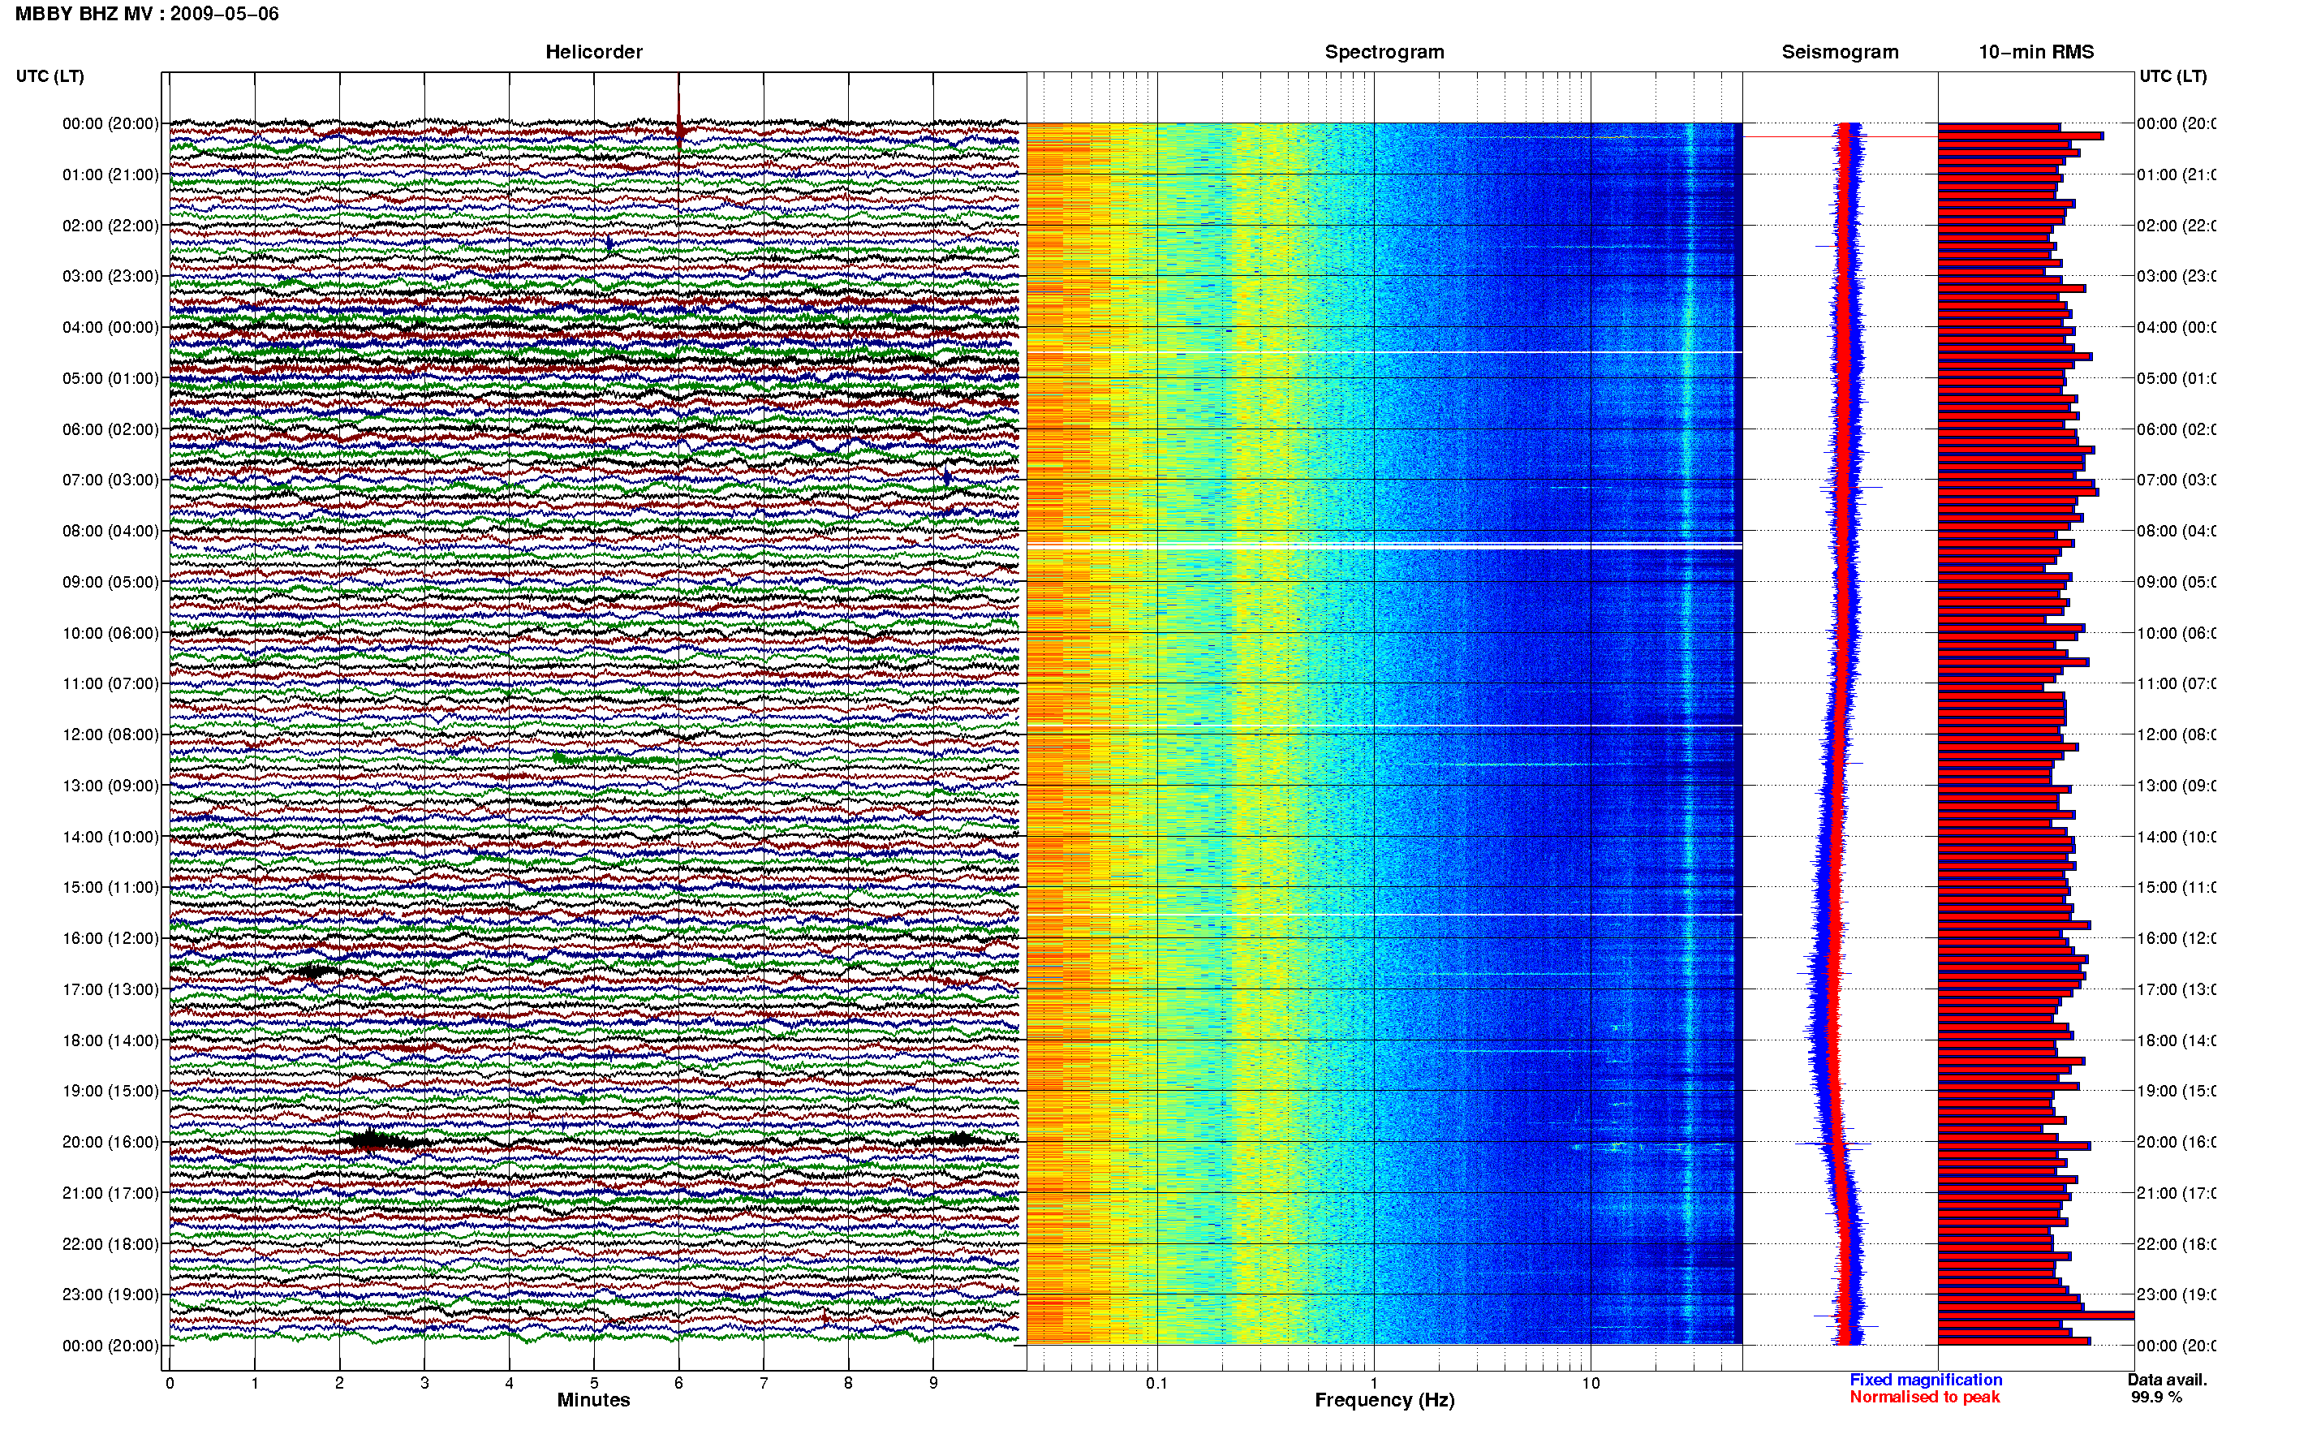Click the '1' tick on the Frequency axis
Screen dimensions: 2308x1443
[x=1374, y=1384]
